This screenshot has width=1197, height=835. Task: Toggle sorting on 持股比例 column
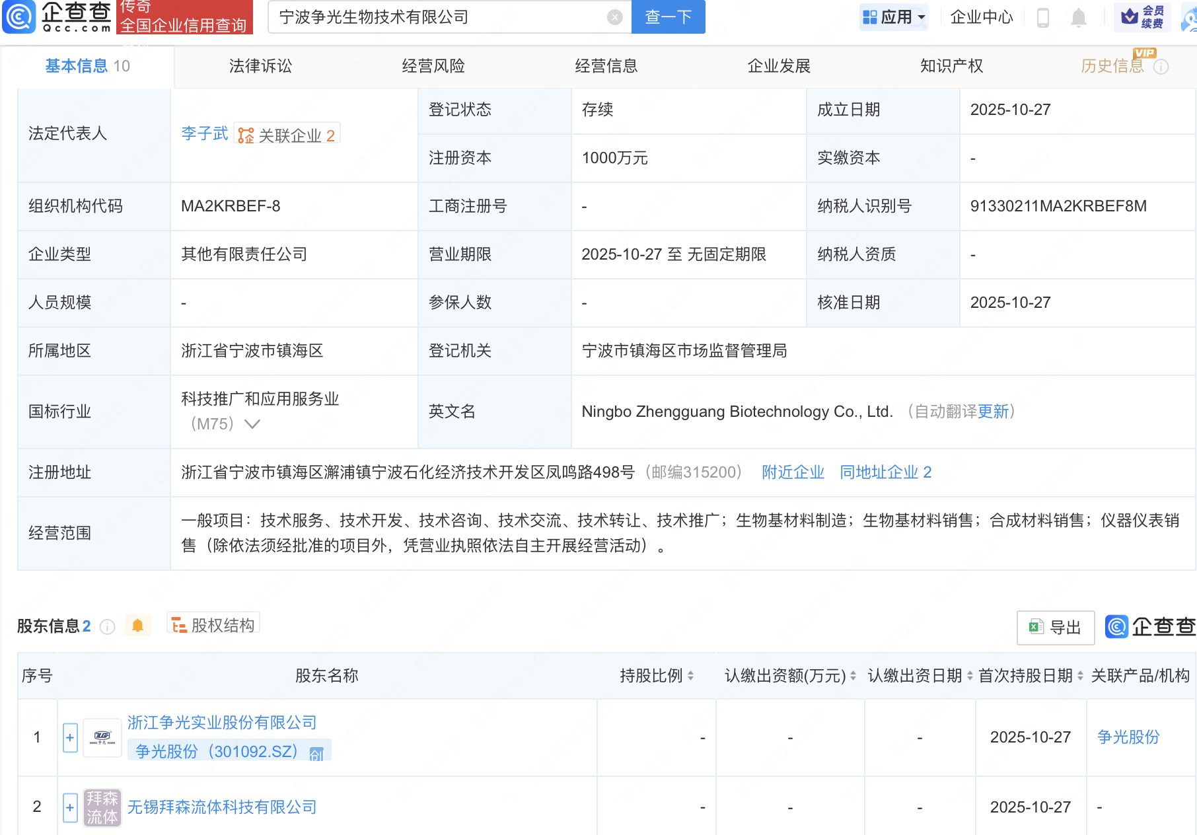coord(689,676)
